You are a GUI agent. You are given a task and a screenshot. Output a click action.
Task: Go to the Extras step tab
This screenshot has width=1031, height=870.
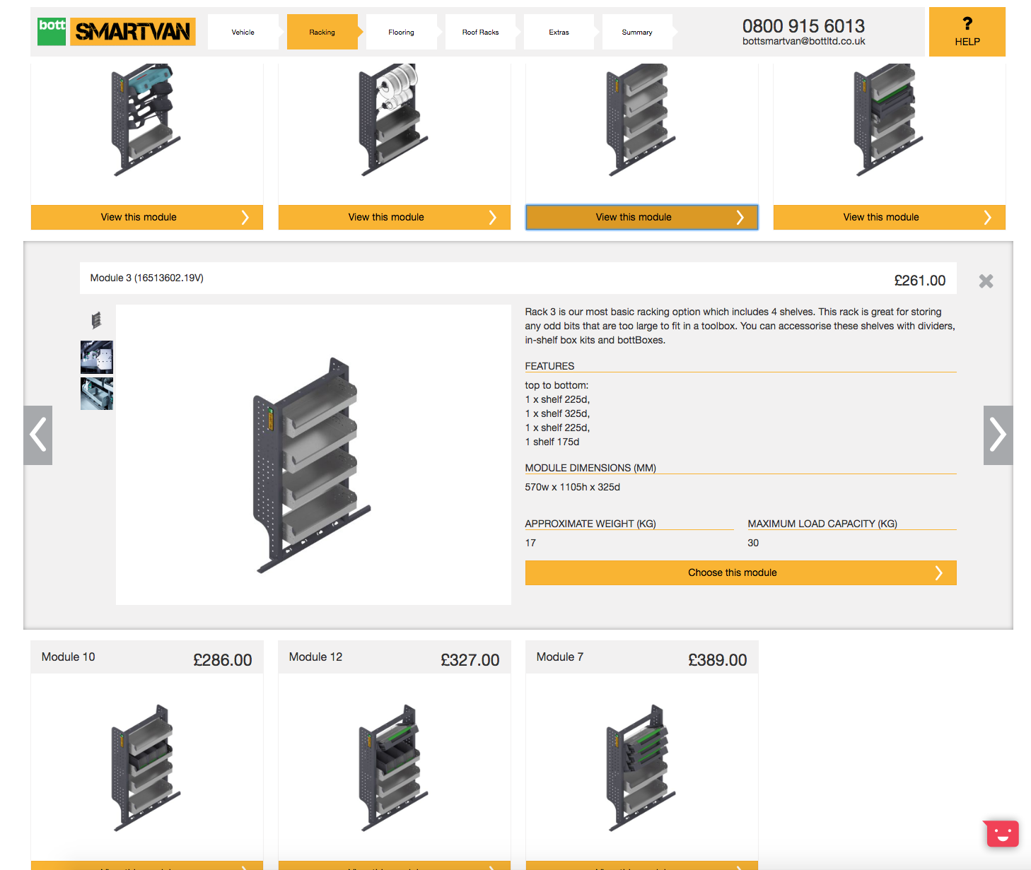tap(559, 33)
